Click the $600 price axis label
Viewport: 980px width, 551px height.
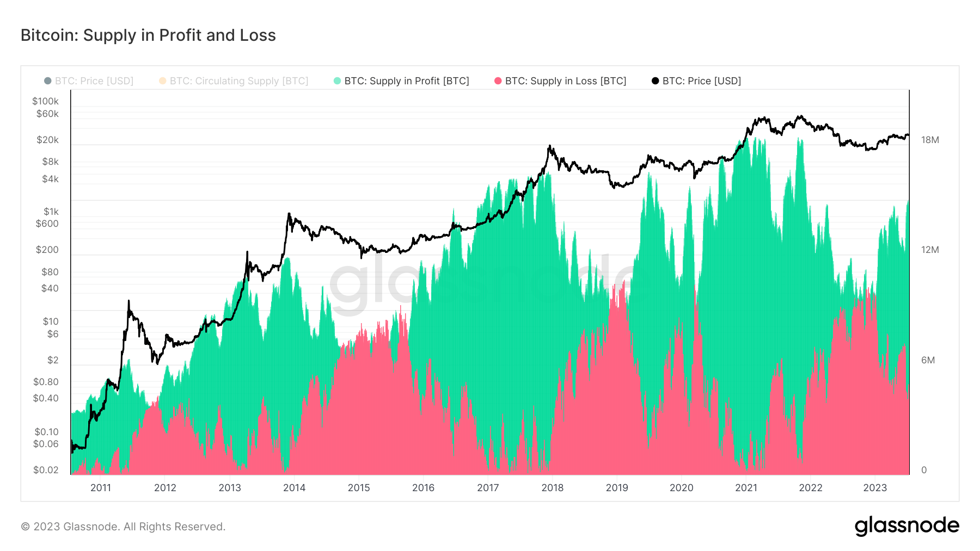coord(47,224)
